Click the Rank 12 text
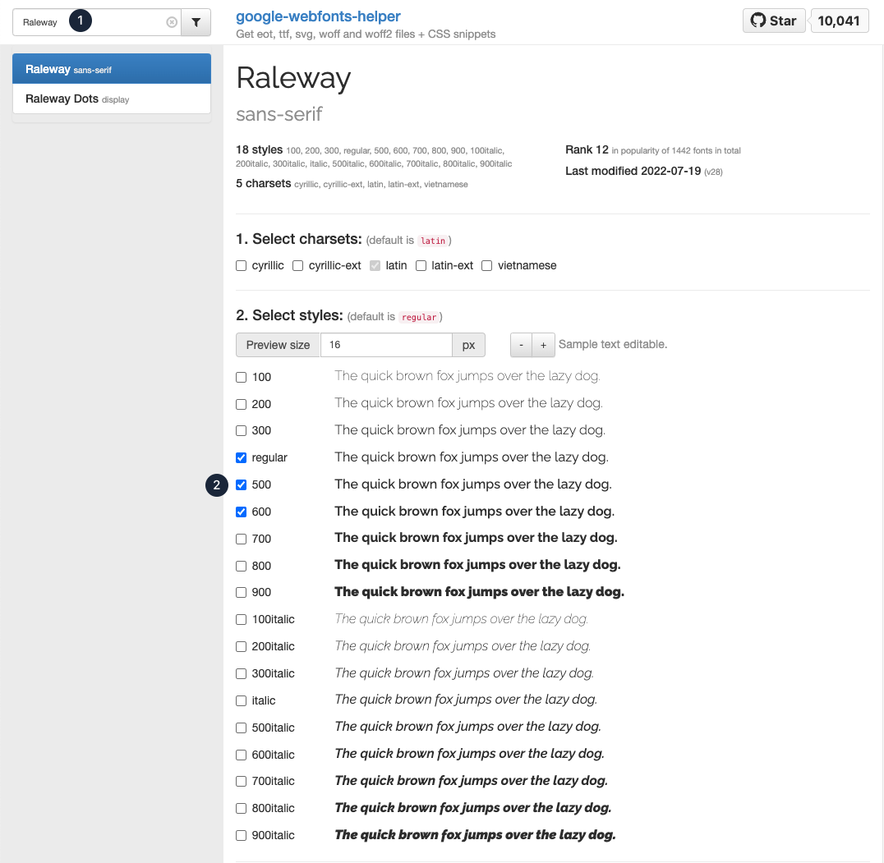Screen dimensions: 884x863 (x=587, y=149)
